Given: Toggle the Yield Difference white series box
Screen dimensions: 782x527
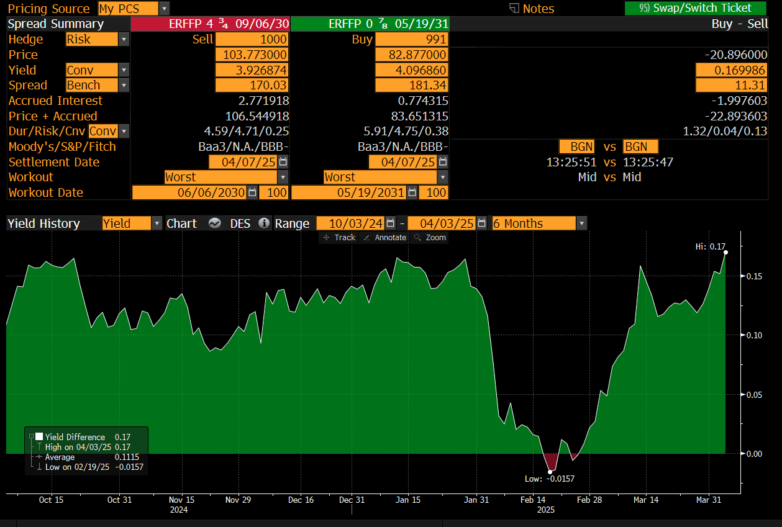Looking at the screenshot, I should pyautogui.click(x=39, y=436).
